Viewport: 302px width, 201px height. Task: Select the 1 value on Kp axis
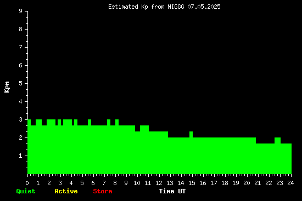pyautogui.click(x=21, y=156)
